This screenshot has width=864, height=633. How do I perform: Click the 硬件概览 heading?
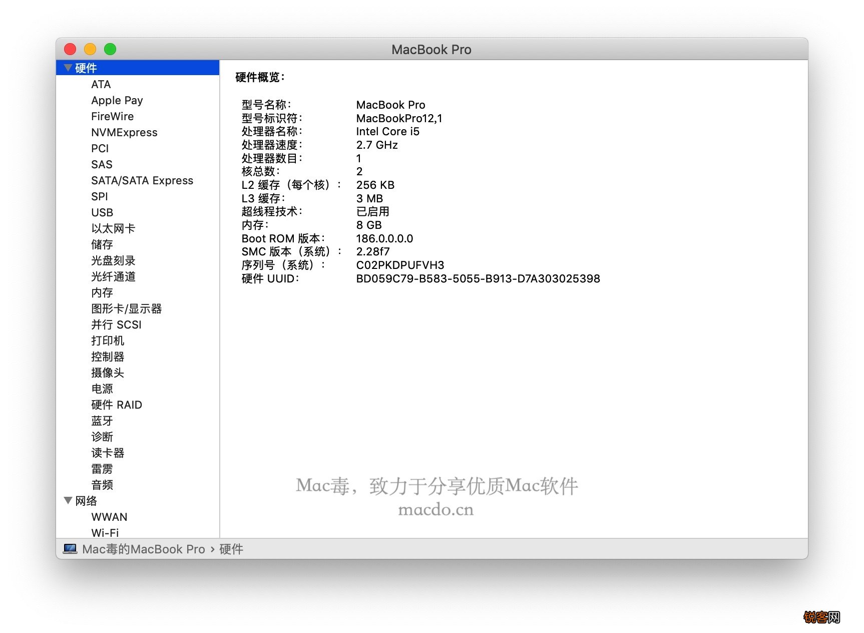pos(260,77)
